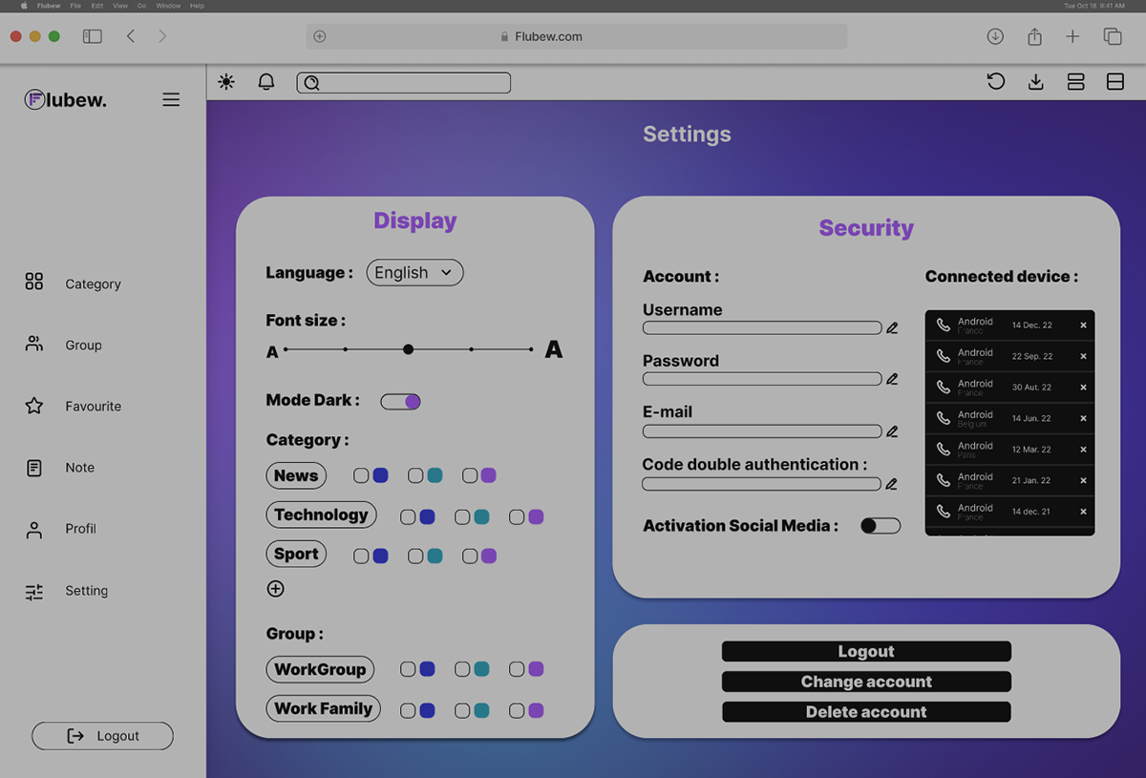Switch to split panel layout icon
Image resolution: width=1146 pixels, height=778 pixels.
[x=1114, y=83]
